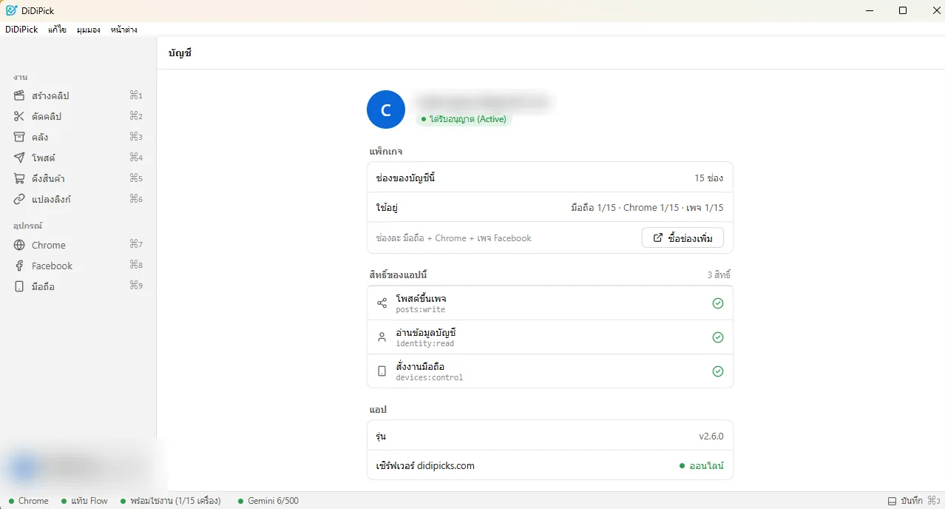Screen dimensions: 945x509
Task: Click the 15 ช่อง value
Action: point(708,178)
